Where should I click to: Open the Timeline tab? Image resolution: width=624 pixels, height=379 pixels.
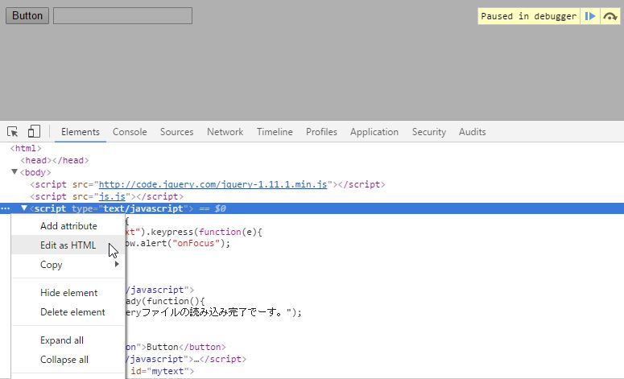[x=275, y=132]
